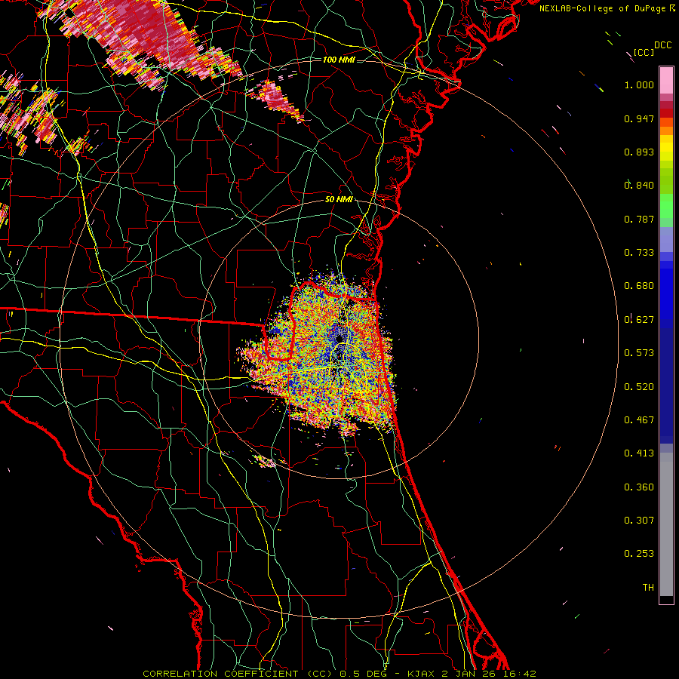Click the gray band of the color bar

tap(666, 524)
